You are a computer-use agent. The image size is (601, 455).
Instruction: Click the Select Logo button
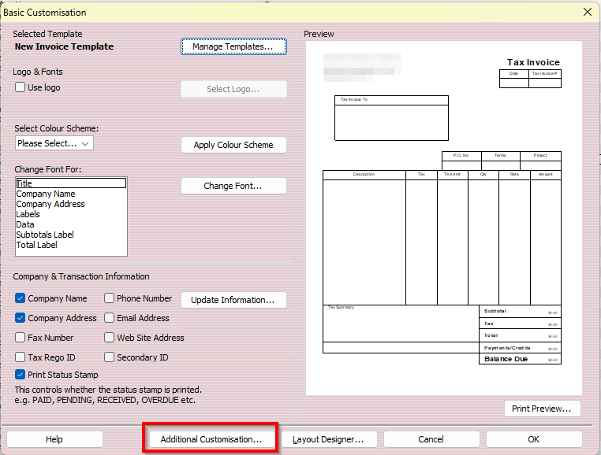pos(233,89)
